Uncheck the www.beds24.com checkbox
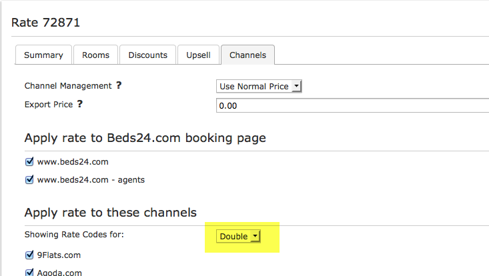 pos(29,162)
